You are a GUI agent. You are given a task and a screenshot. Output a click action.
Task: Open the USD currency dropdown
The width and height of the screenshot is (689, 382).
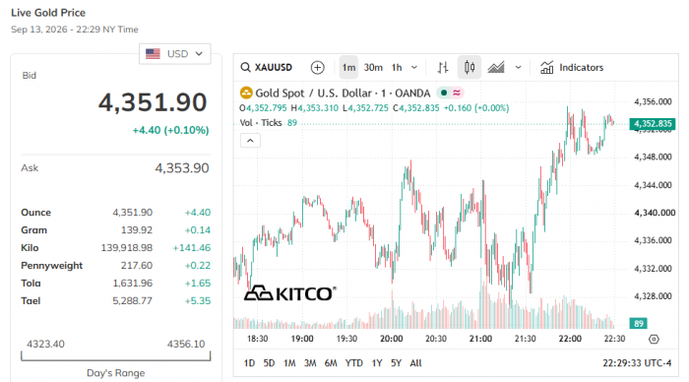175,53
